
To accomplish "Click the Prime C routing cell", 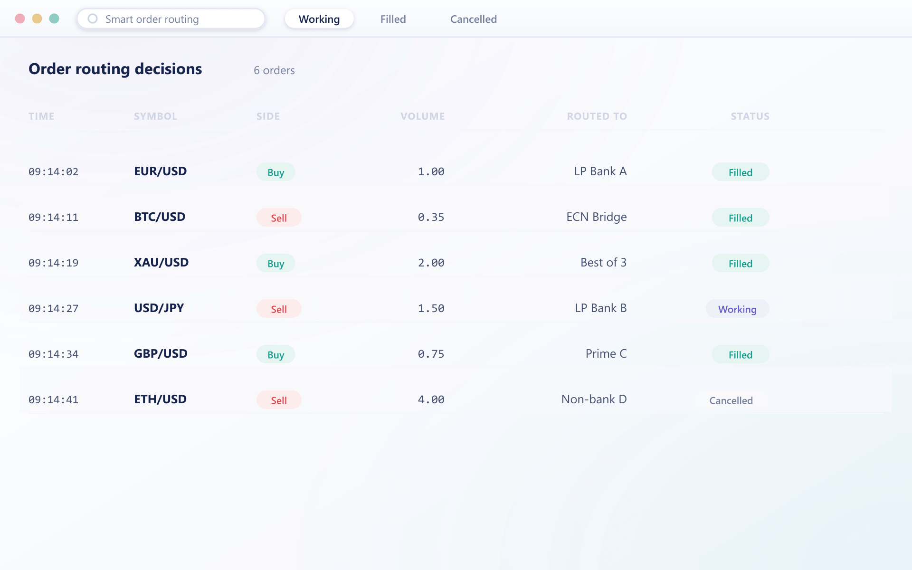I will (x=606, y=354).
